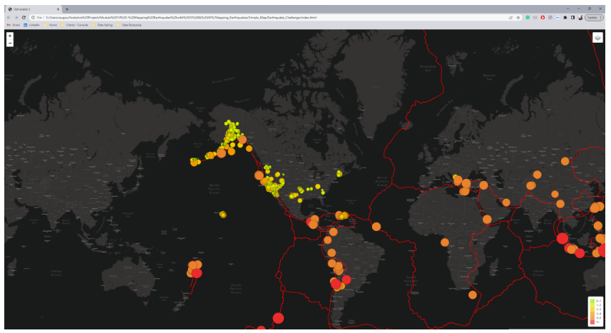Viewport: 611px width, 333px height.
Task: Close the Deliverable 3 tab
Action: pyautogui.click(x=58, y=9)
